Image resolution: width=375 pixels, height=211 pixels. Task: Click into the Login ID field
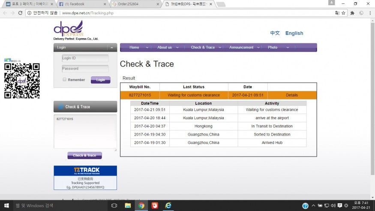pyautogui.click(x=85, y=58)
